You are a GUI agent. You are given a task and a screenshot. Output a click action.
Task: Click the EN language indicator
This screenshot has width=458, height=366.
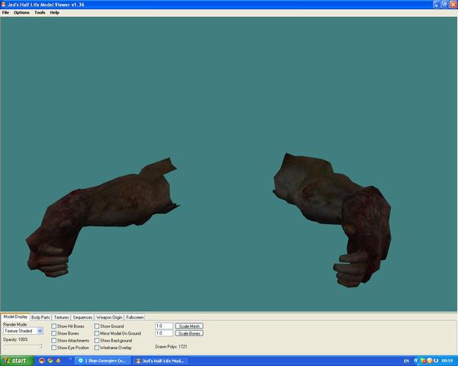coord(406,361)
